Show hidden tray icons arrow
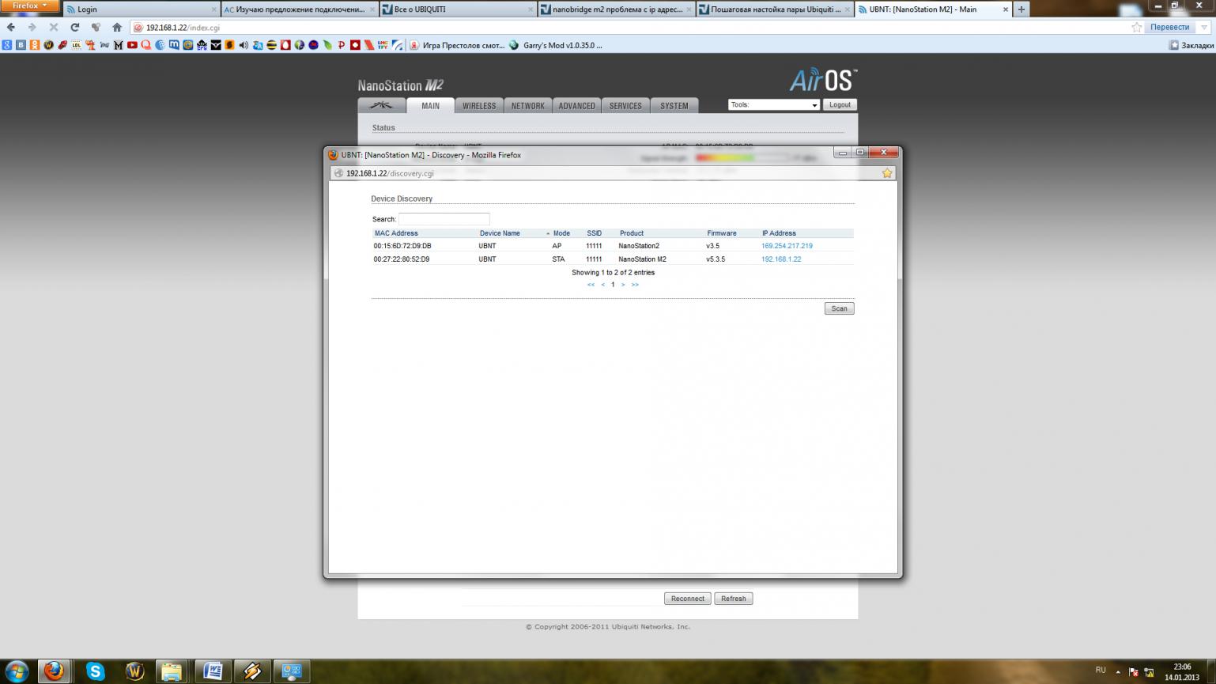 [x=1118, y=671]
